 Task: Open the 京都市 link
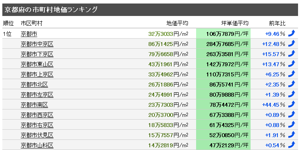click(x=29, y=34)
